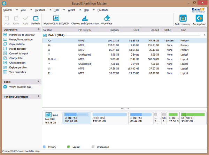The width and height of the screenshot is (209, 155).
Task: Choose Merge partition in Operations panel
Action: [17, 49]
